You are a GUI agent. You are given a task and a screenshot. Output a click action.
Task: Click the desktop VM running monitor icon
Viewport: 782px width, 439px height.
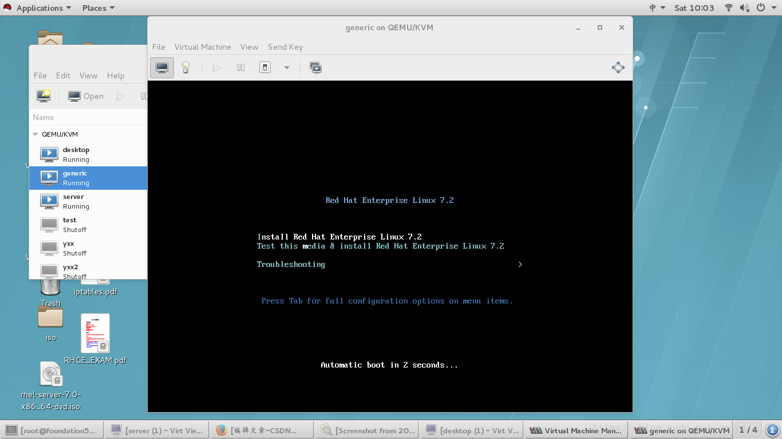click(49, 154)
